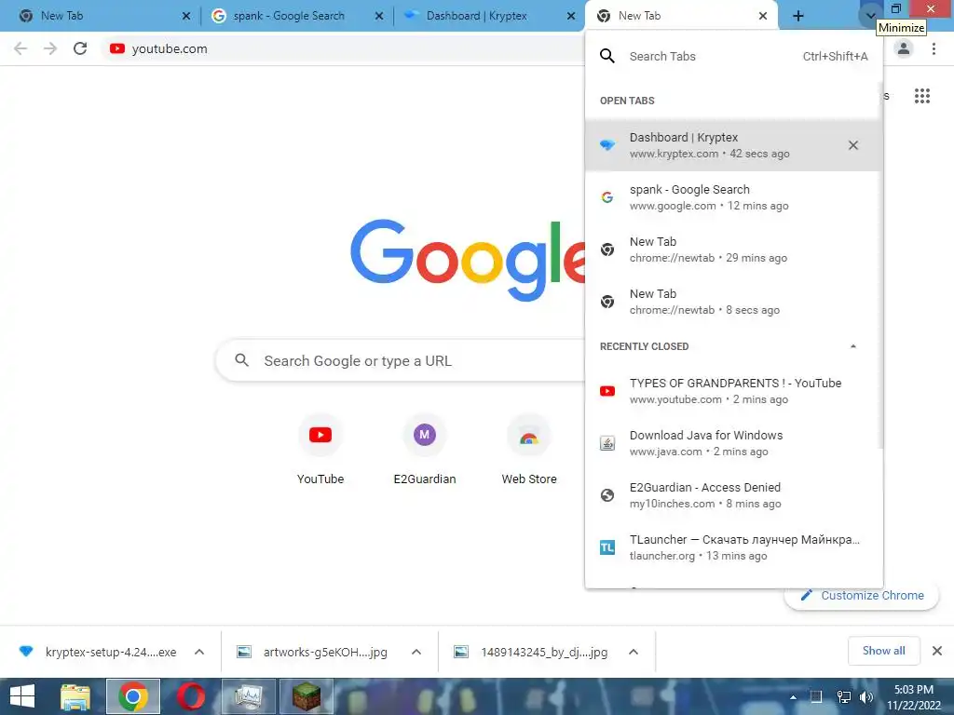Click the address bar showing youtube.com

pyautogui.click(x=344, y=48)
